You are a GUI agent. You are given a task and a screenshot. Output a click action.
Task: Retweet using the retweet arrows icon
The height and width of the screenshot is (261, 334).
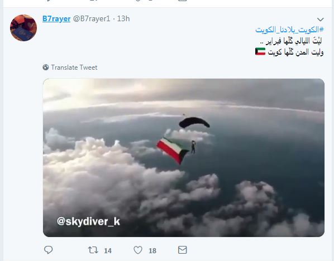[x=93, y=250]
